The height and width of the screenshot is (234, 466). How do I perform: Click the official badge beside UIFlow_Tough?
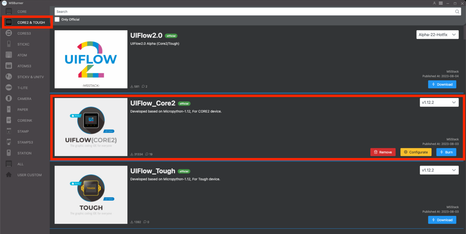click(184, 171)
